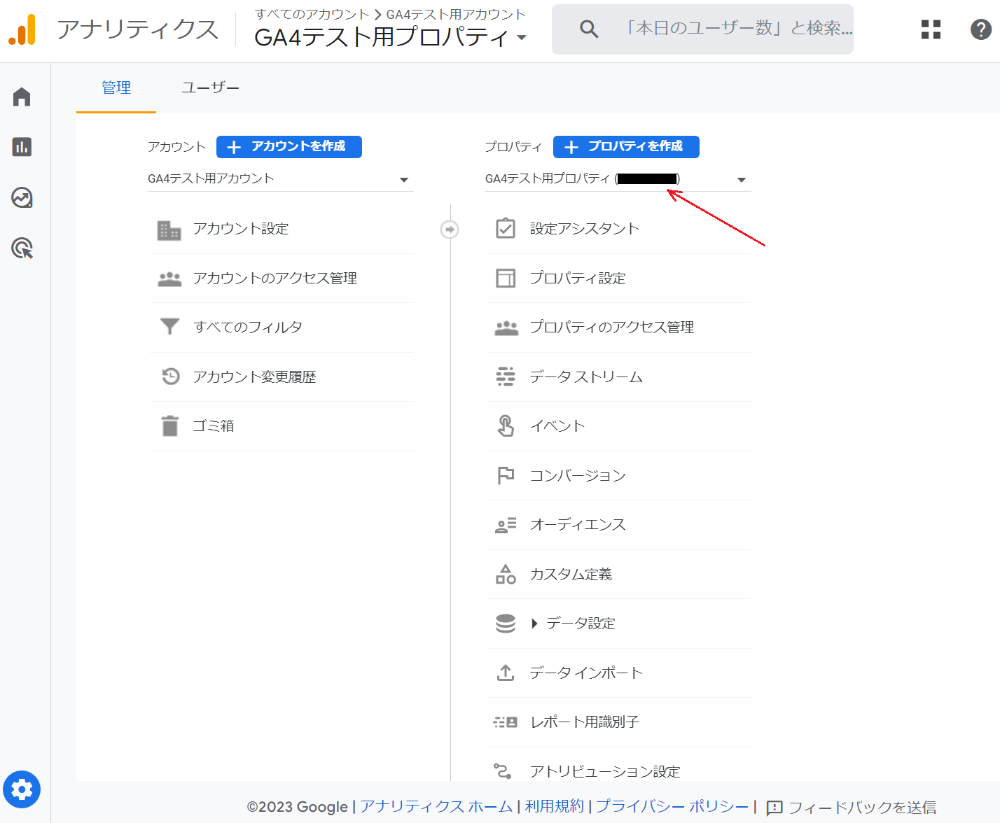Click the プロパティのアクセス管理 people icon
Viewport: 1000px width, 823px height.
[506, 328]
